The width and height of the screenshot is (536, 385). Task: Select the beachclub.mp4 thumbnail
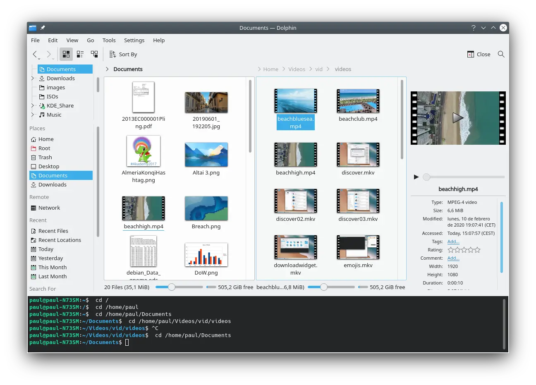(358, 101)
